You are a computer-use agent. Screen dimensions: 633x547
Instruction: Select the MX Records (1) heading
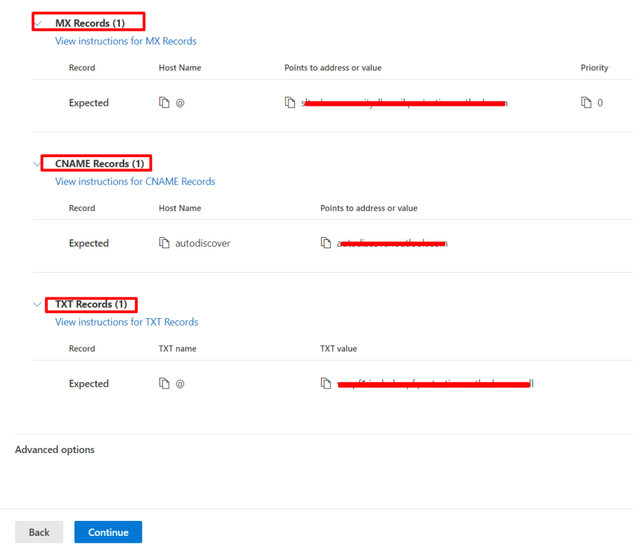pos(88,22)
